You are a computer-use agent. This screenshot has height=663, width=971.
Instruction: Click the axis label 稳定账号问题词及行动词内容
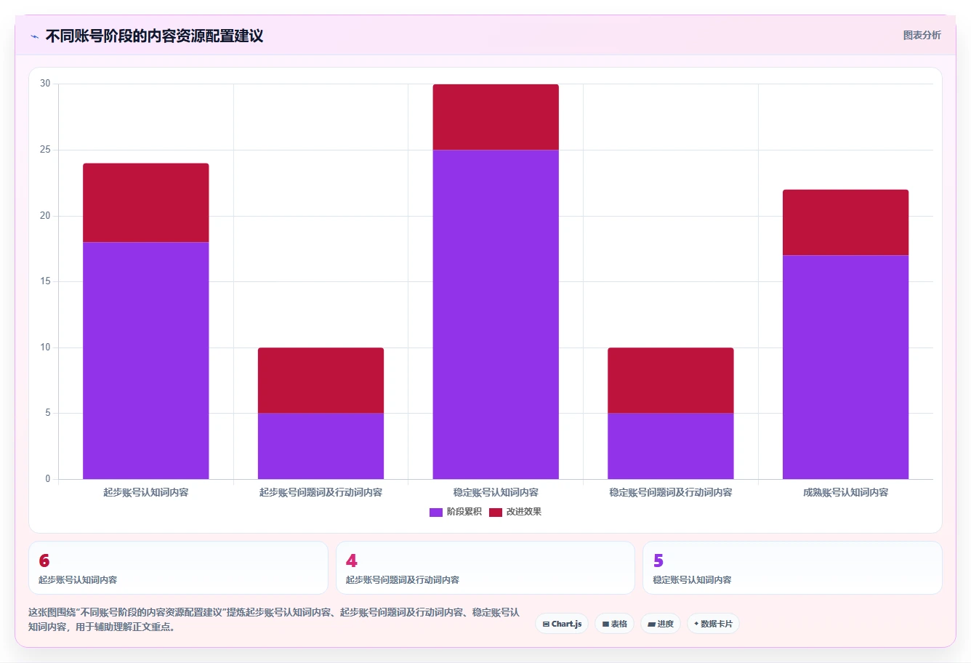coord(670,492)
